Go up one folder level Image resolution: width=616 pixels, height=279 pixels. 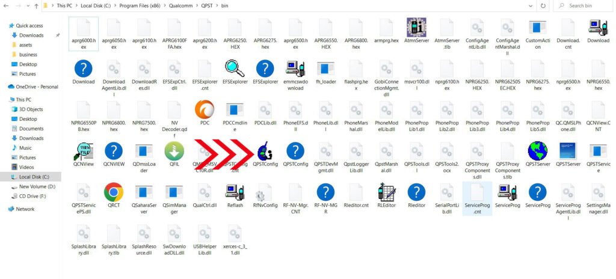coord(35,6)
